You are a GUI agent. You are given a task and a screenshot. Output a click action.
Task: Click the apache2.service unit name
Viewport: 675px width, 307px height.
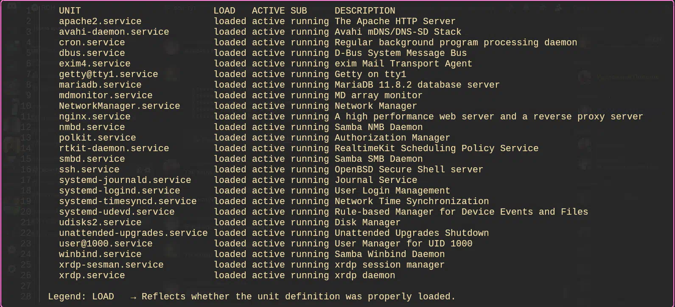point(100,22)
